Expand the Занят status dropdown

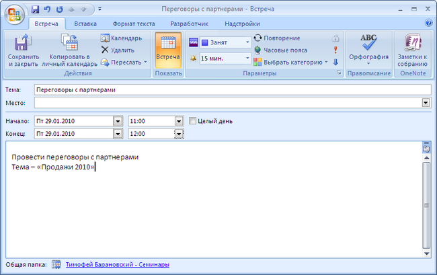click(x=247, y=42)
